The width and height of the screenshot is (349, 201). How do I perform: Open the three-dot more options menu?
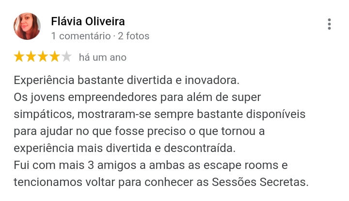pyautogui.click(x=329, y=24)
